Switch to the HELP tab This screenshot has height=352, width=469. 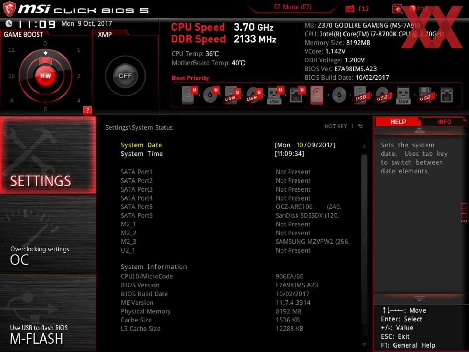398,121
